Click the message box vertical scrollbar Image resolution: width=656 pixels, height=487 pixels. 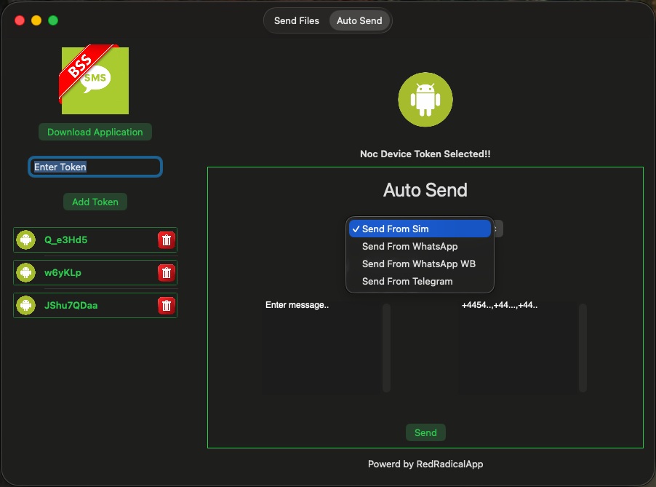tap(387, 348)
